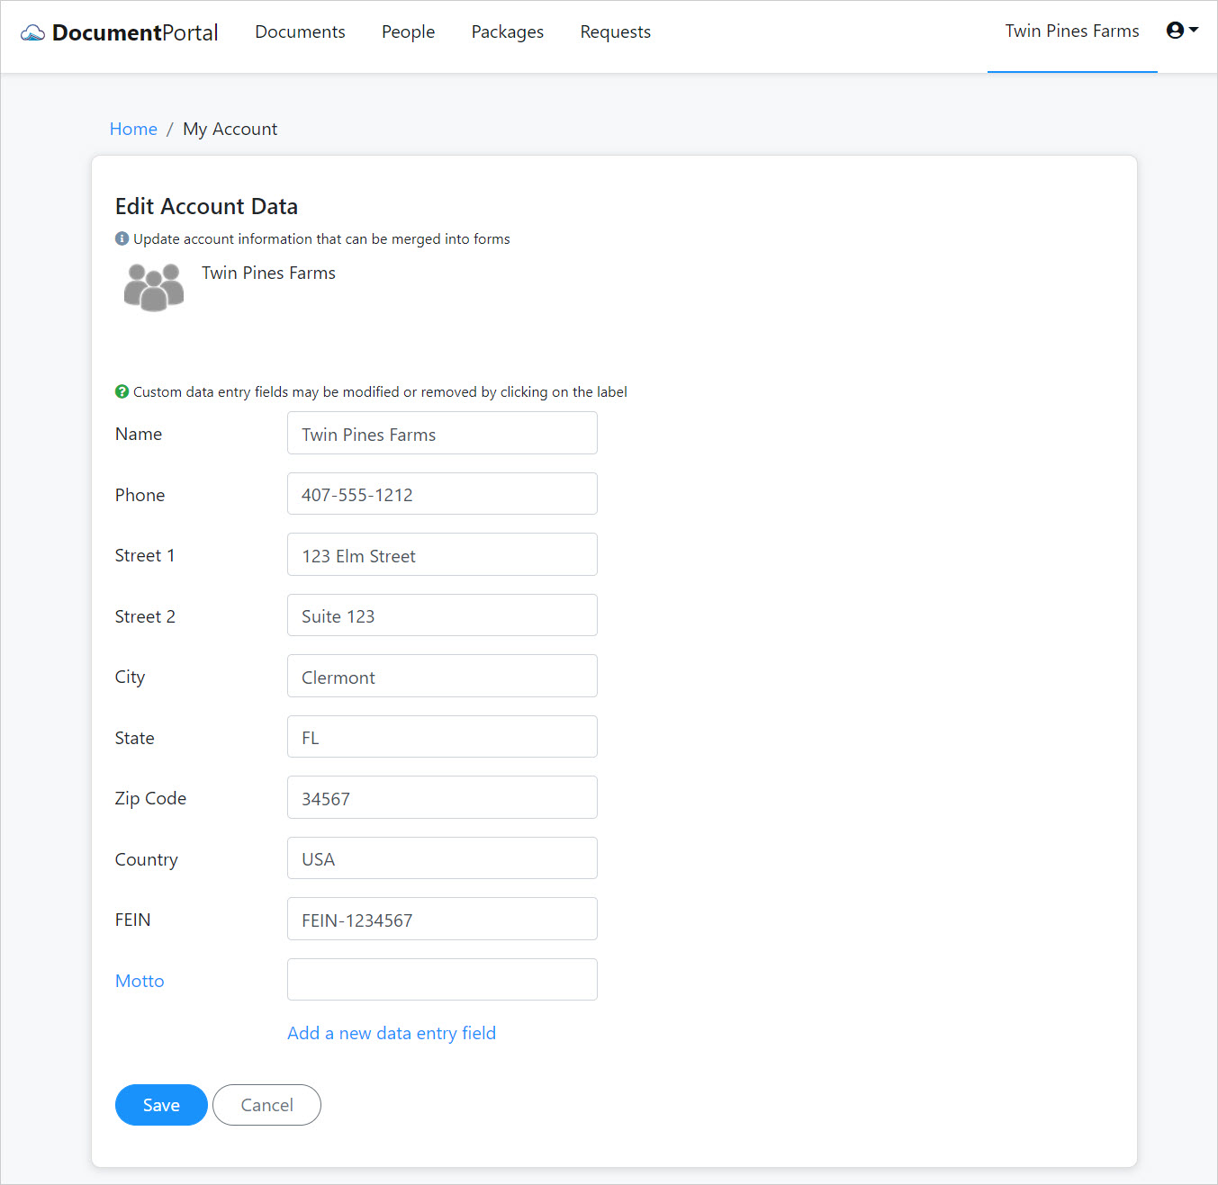Click the Twin Pines Farms group avatar image
Screen dimensions: 1218x1185
coord(153,287)
